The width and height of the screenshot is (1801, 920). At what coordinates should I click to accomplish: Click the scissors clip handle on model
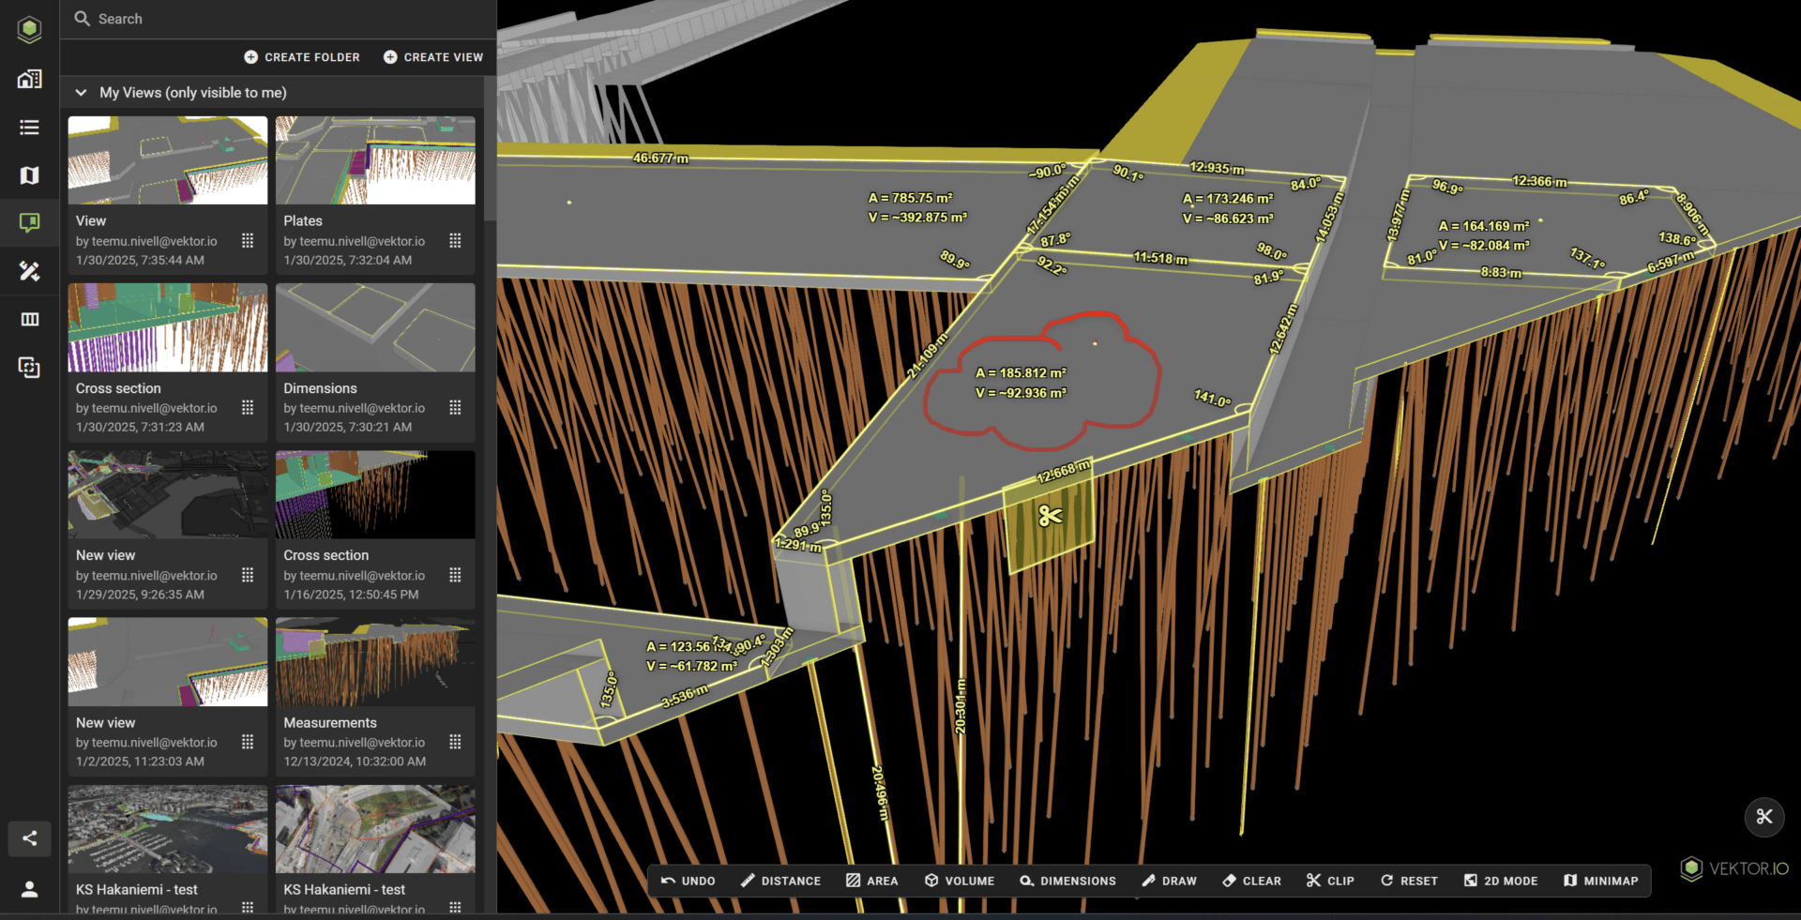1050,516
